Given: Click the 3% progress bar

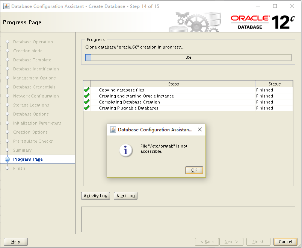Looking at the screenshot, I should click(x=188, y=57).
